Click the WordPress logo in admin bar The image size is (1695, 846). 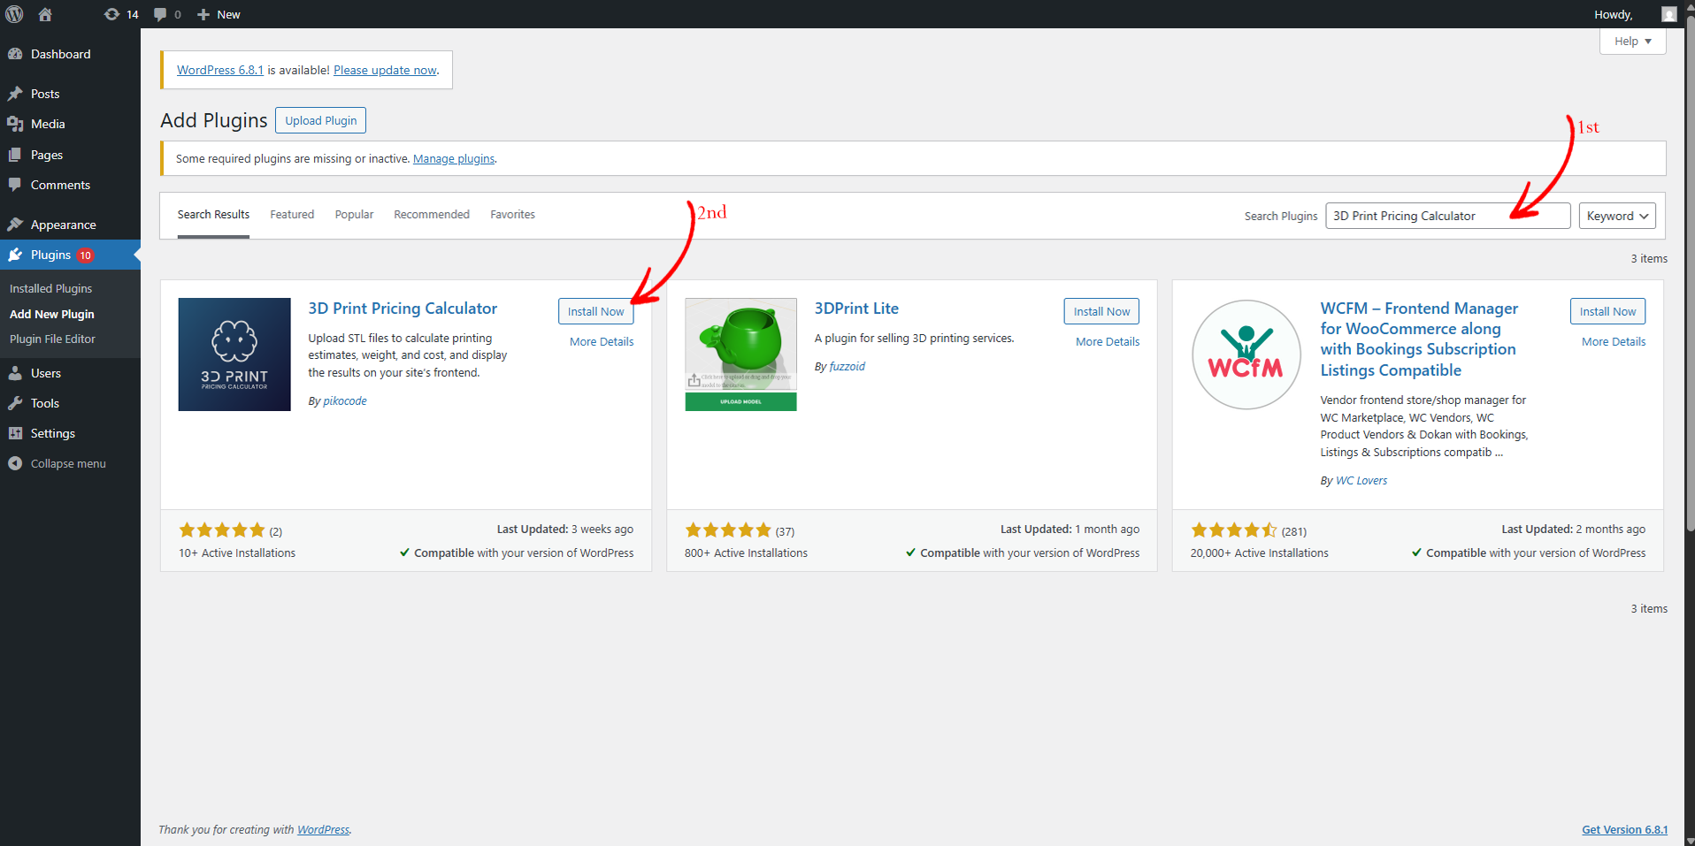[x=14, y=14]
